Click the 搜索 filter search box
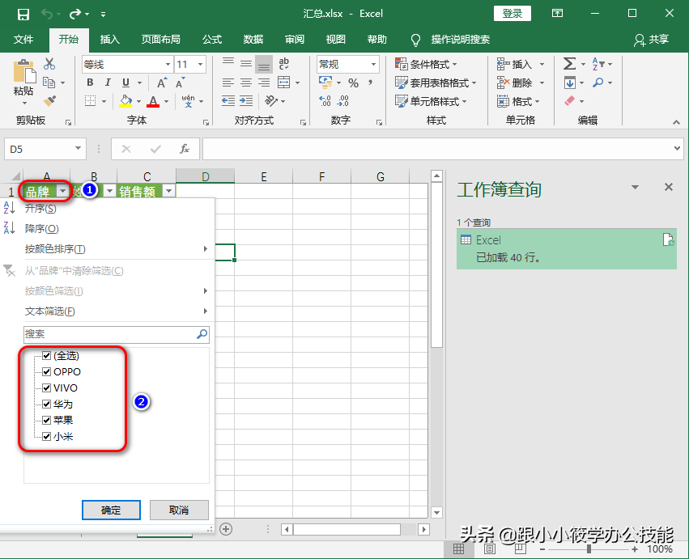 [x=108, y=333]
